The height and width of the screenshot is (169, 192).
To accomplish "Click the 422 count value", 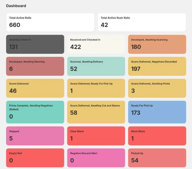I will coord(75,47).
